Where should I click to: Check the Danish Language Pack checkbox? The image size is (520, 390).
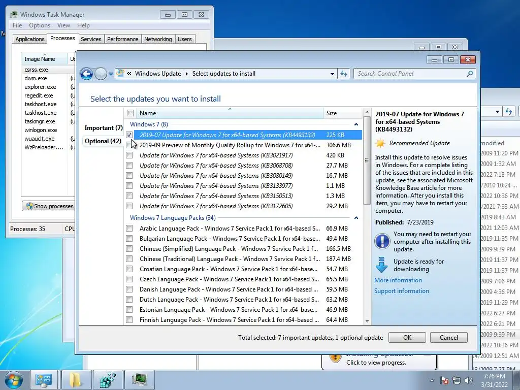(x=129, y=289)
